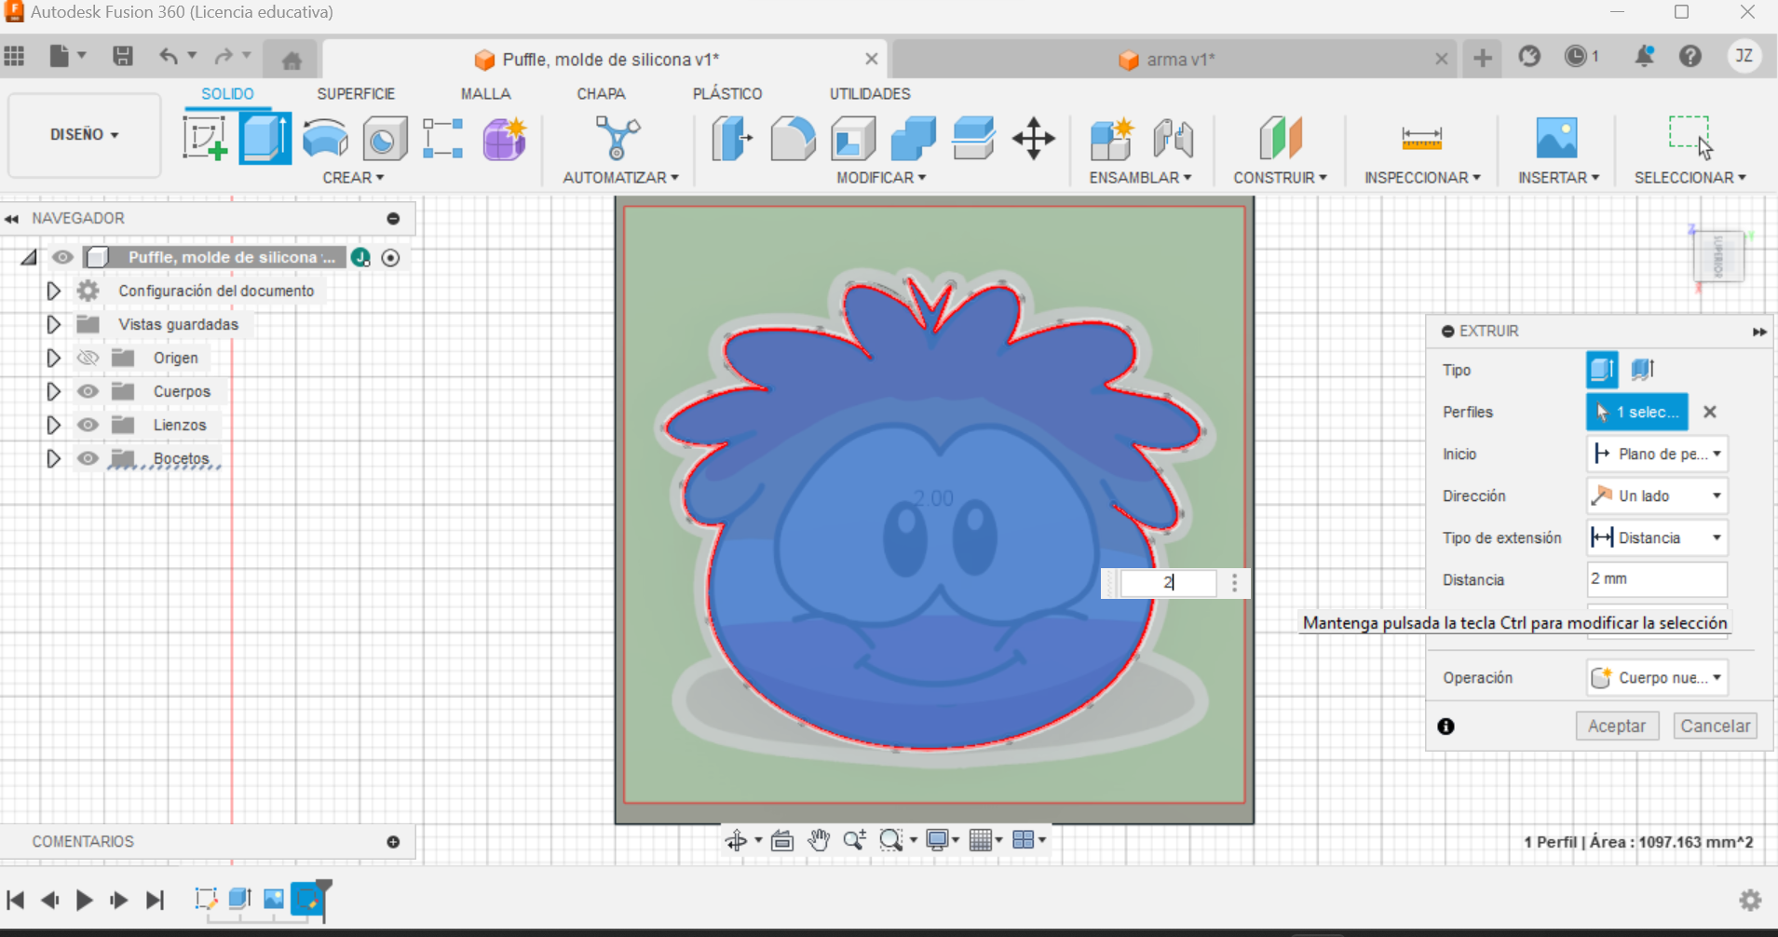The height and width of the screenshot is (937, 1778).
Task: Click the timeline play button
Action: 84,900
